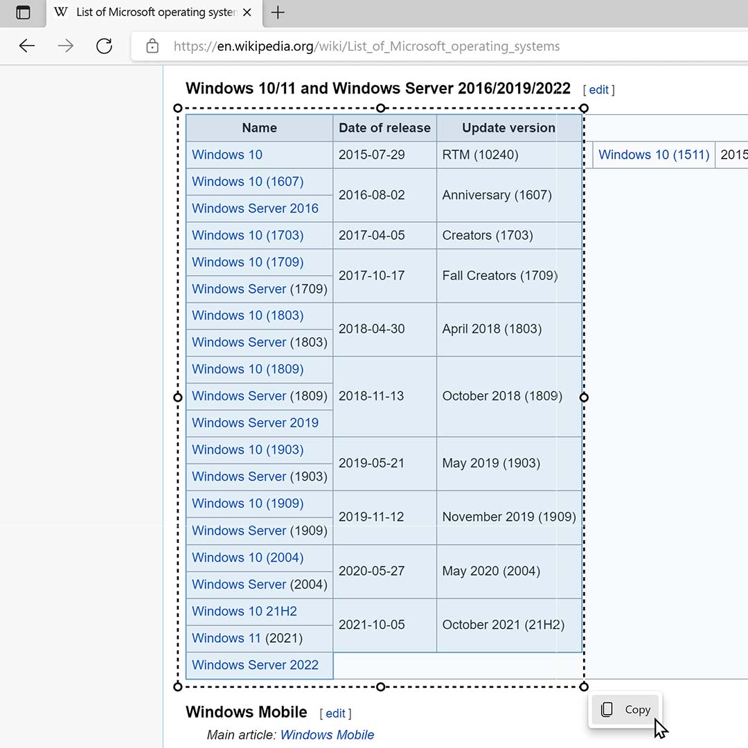Viewport: 748px width, 748px height.
Task: Click the October 2021 (21H2) cell
Action: tap(509, 625)
